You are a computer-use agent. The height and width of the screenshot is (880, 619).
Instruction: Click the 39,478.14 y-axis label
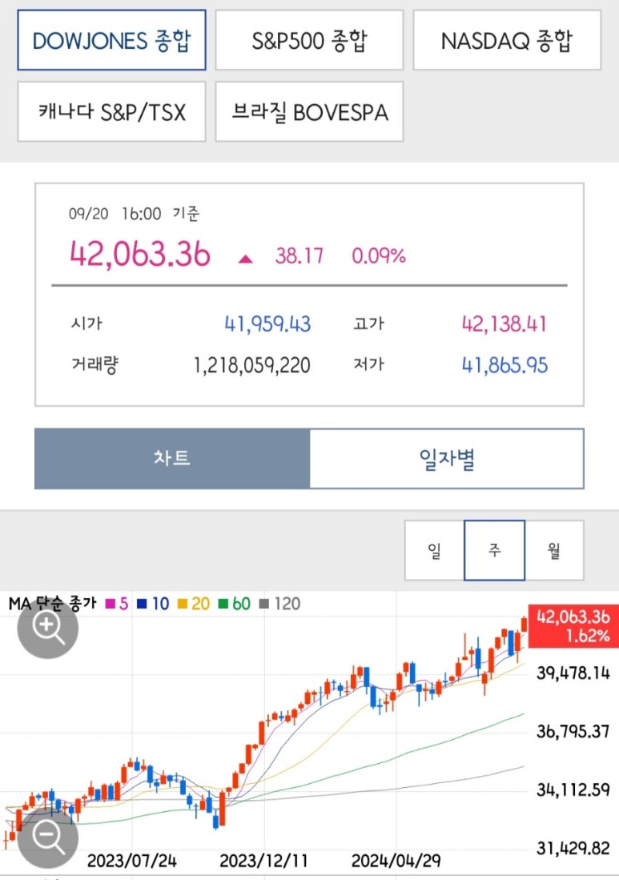click(573, 673)
